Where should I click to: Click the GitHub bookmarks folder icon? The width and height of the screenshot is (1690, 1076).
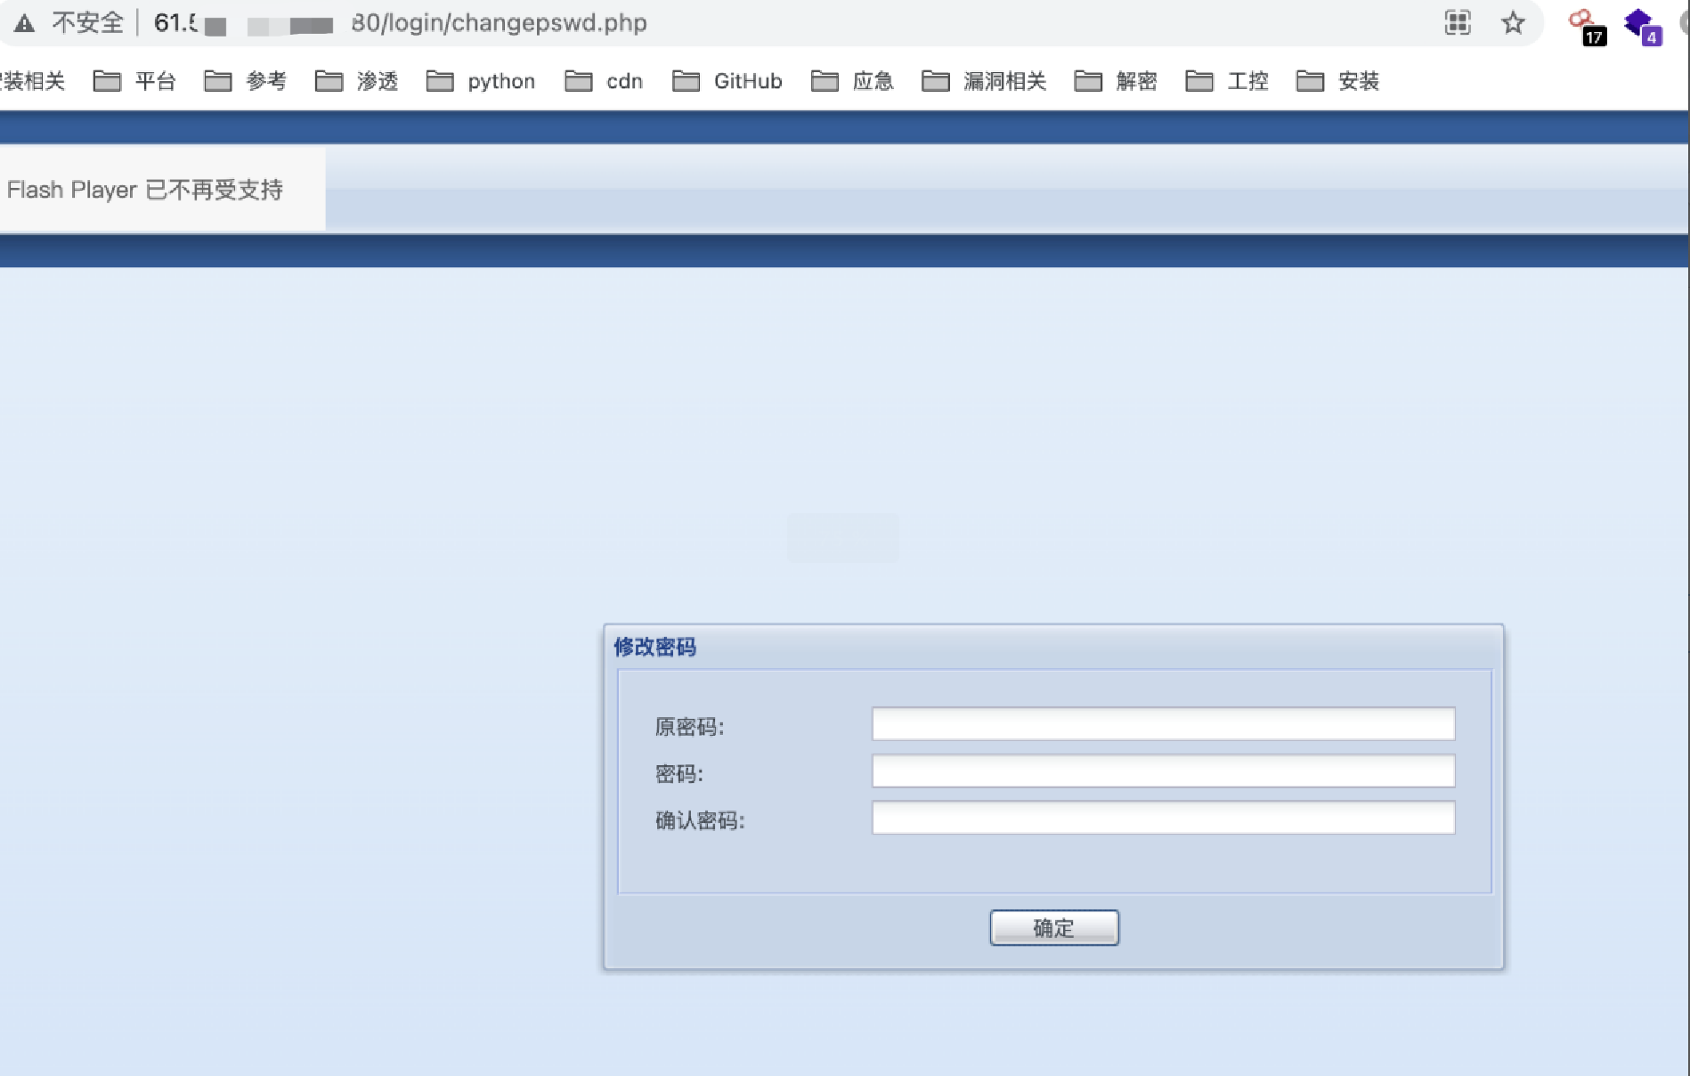point(687,80)
